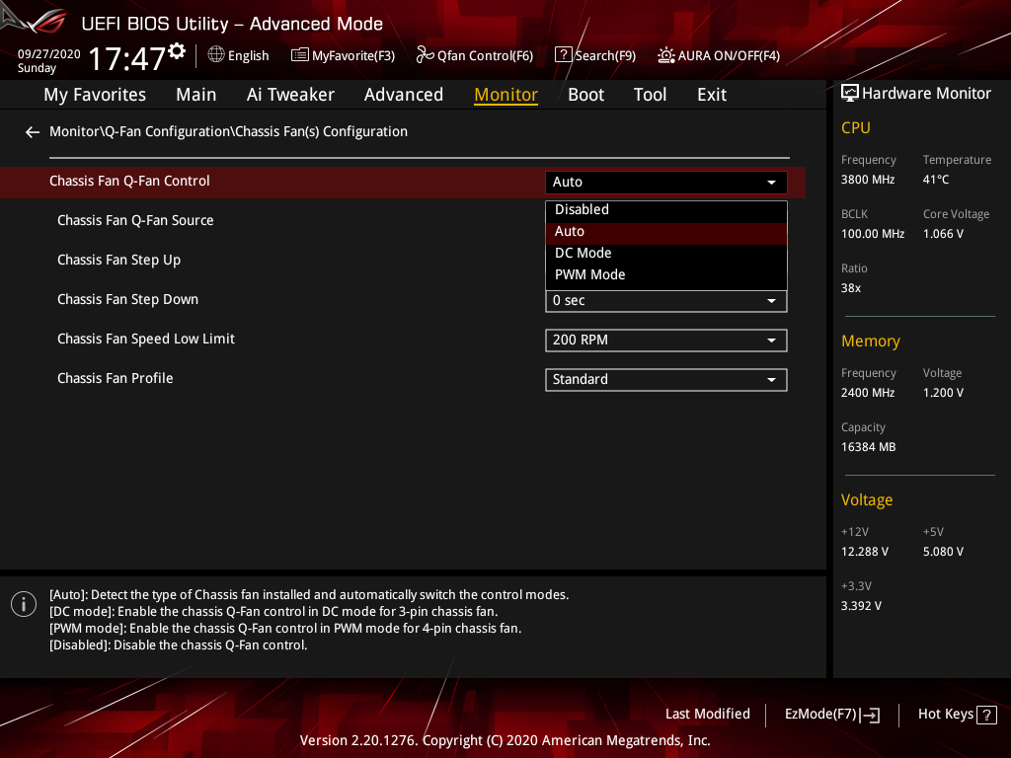Click the MyFavorite list icon

tap(299, 55)
